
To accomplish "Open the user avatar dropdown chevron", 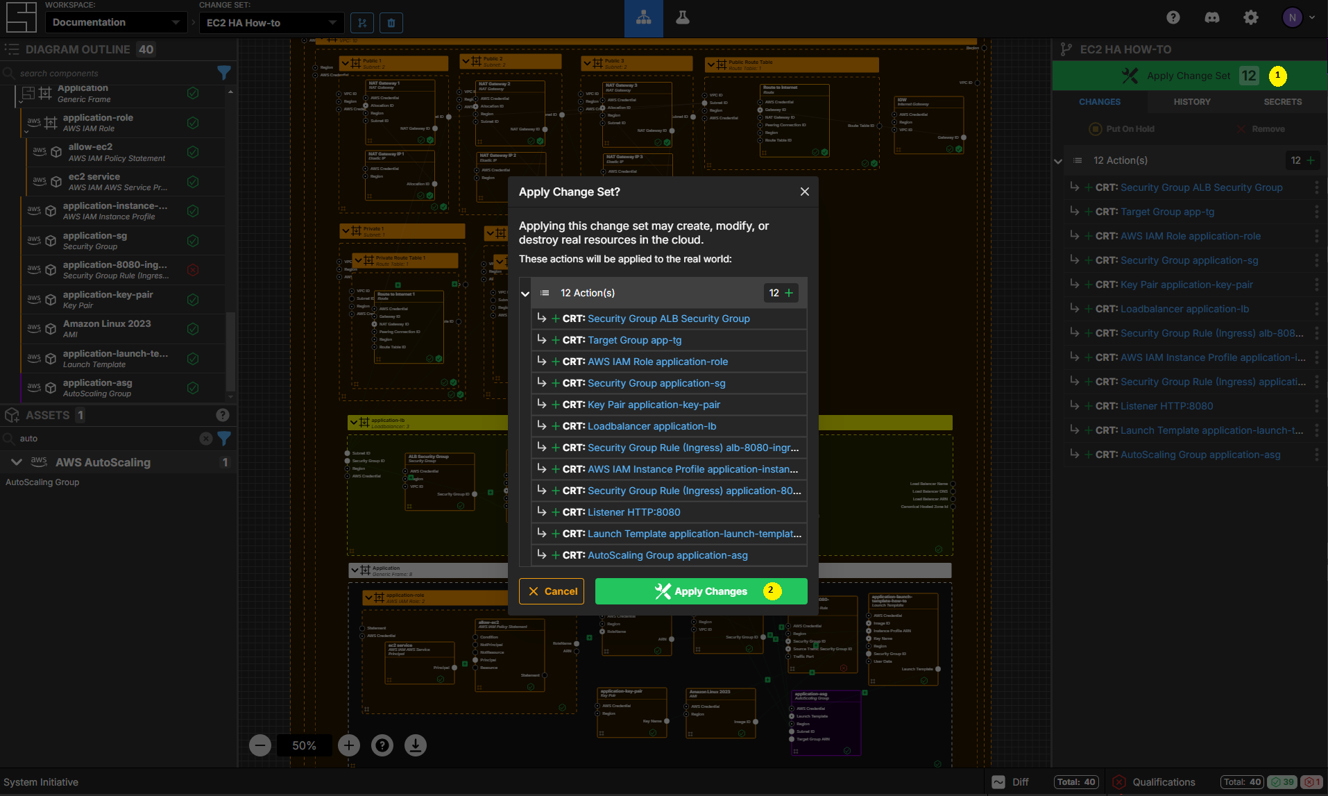I will coord(1312,17).
